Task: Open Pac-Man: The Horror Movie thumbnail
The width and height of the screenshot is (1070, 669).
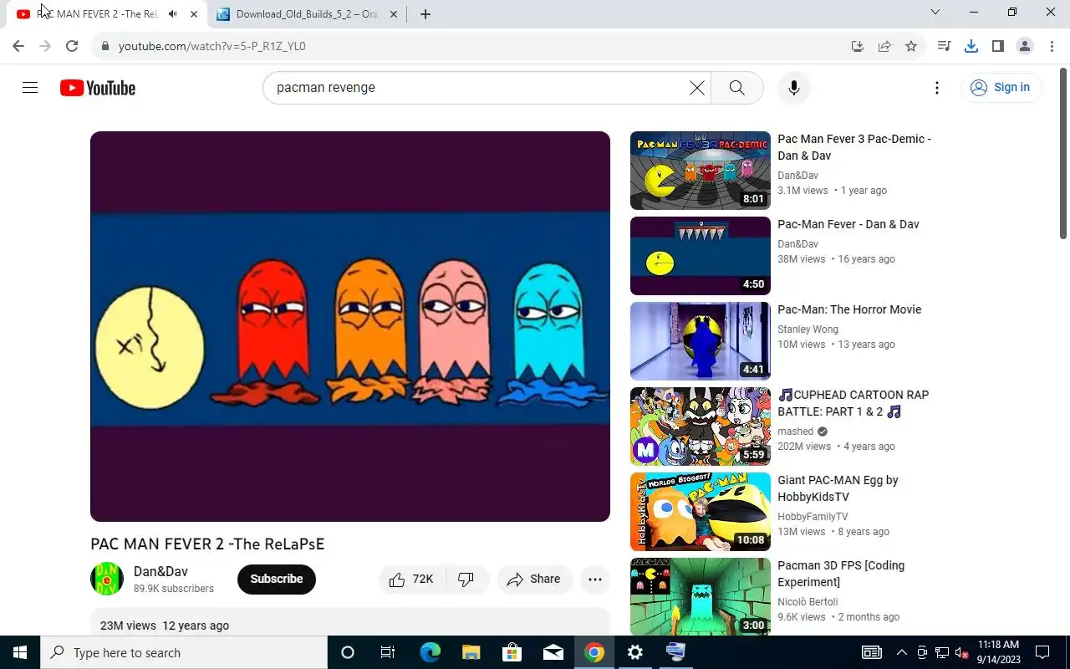Action: click(x=701, y=341)
